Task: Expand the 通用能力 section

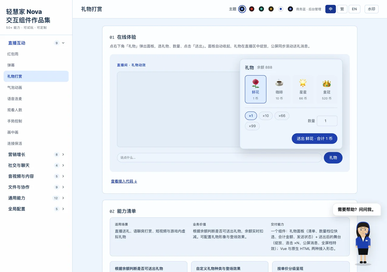Action: 36,198
